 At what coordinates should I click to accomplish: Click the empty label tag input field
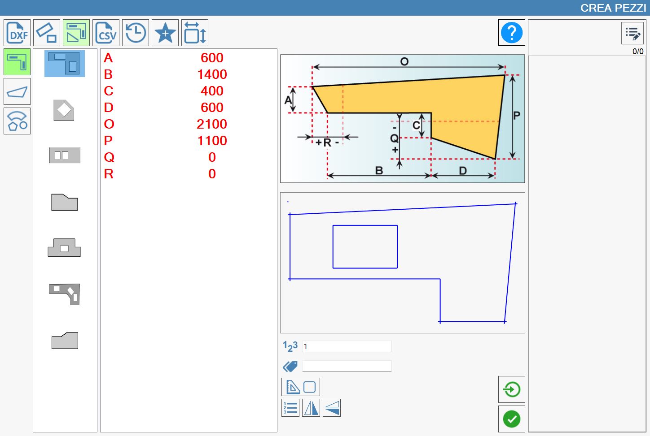point(347,366)
